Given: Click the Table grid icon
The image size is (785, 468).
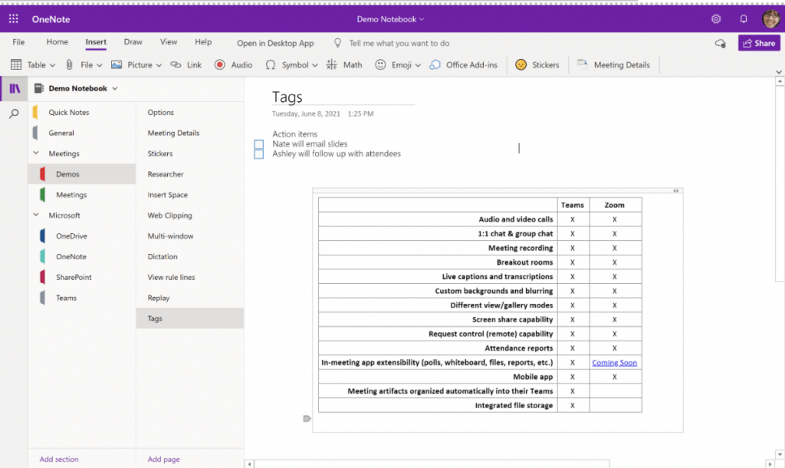Looking at the screenshot, I should 16,64.
